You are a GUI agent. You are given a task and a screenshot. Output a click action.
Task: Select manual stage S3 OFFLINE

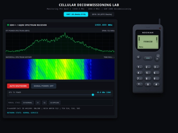coord(55,102)
